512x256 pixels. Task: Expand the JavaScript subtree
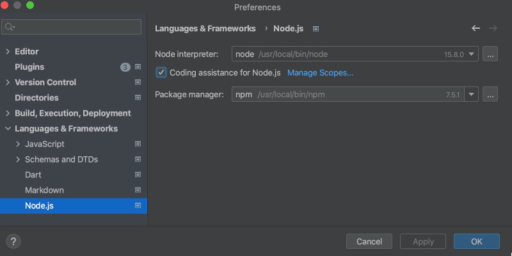point(18,144)
